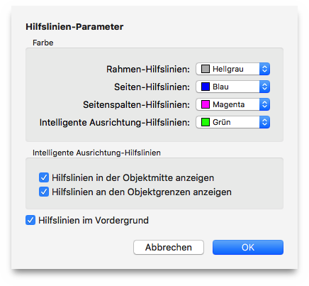Click the Blau color swatch

tap(206, 87)
